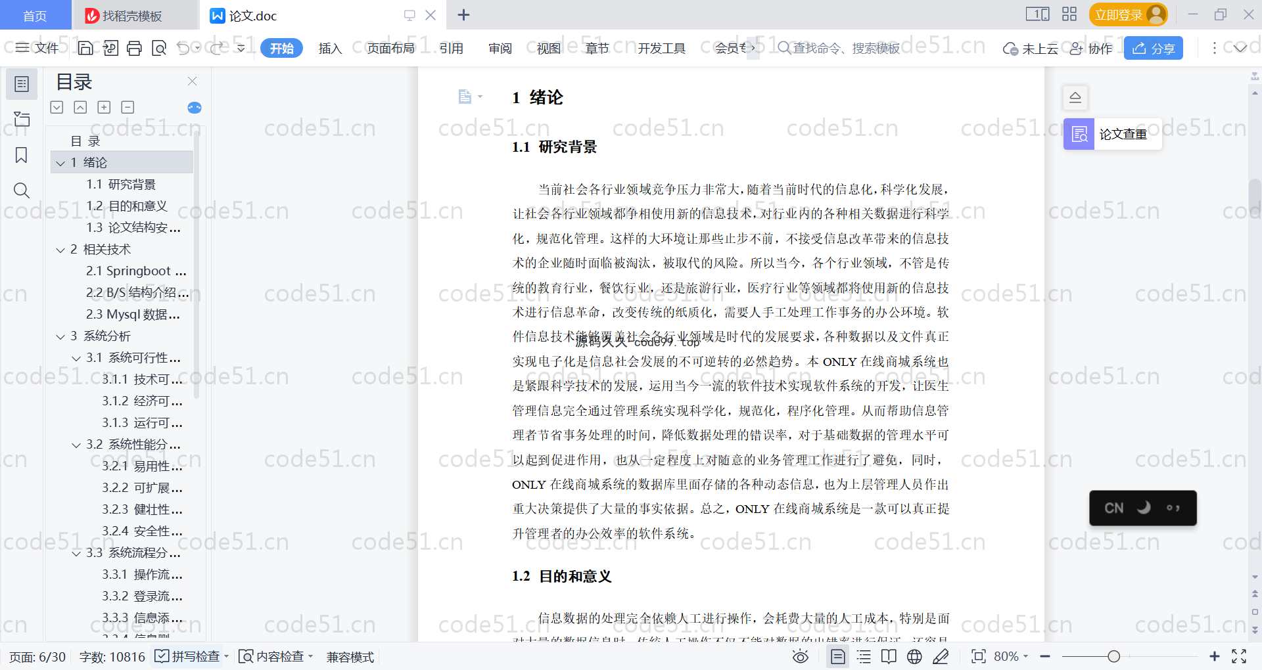
Task: Collapse the 3 系统分析 outline section
Action: pyautogui.click(x=60, y=336)
